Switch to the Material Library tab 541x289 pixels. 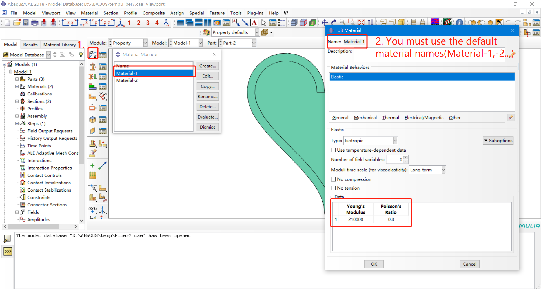coord(59,44)
